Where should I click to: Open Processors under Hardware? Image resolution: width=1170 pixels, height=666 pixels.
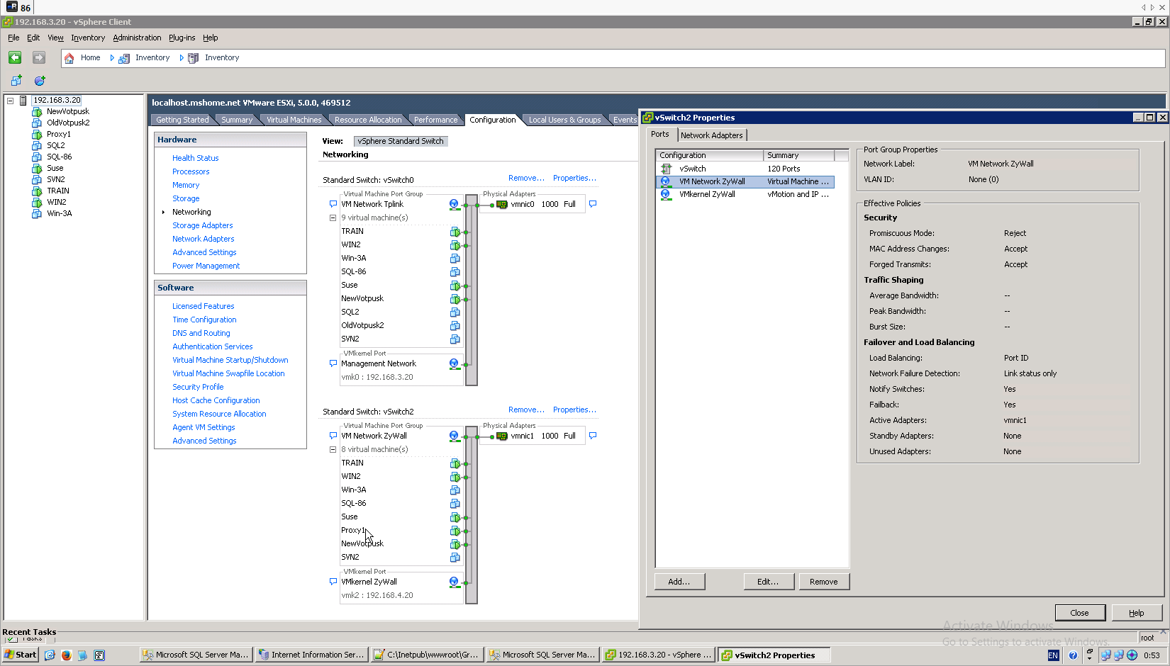tap(191, 171)
